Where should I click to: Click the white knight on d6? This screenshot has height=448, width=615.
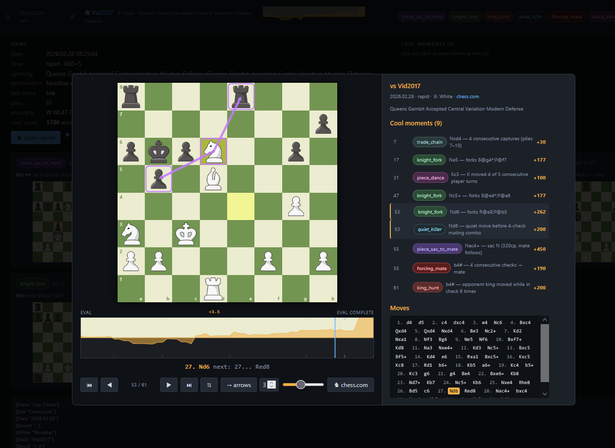213,151
